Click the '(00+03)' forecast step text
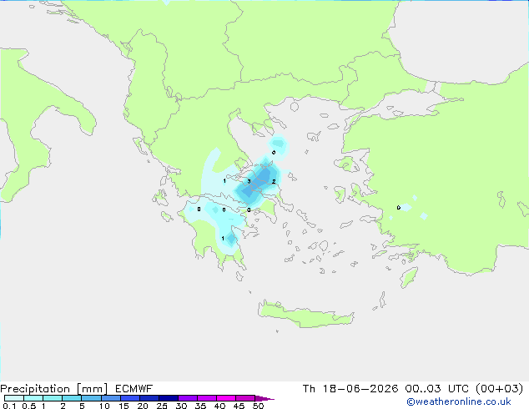This screenshot has width=529, height=409. coord(499,389)
